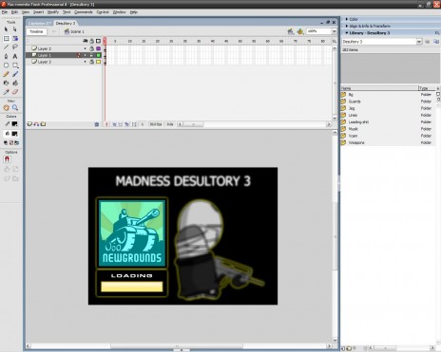Toggle lock on Layer 2
The height and width of the screenshot is (352, 441).
[91, 48]
